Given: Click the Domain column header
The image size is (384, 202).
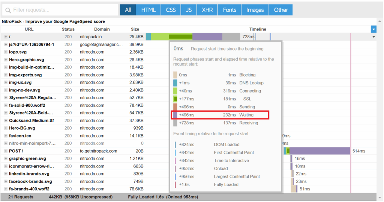Looking at the screenshot, I should click(x=102, y=29).
